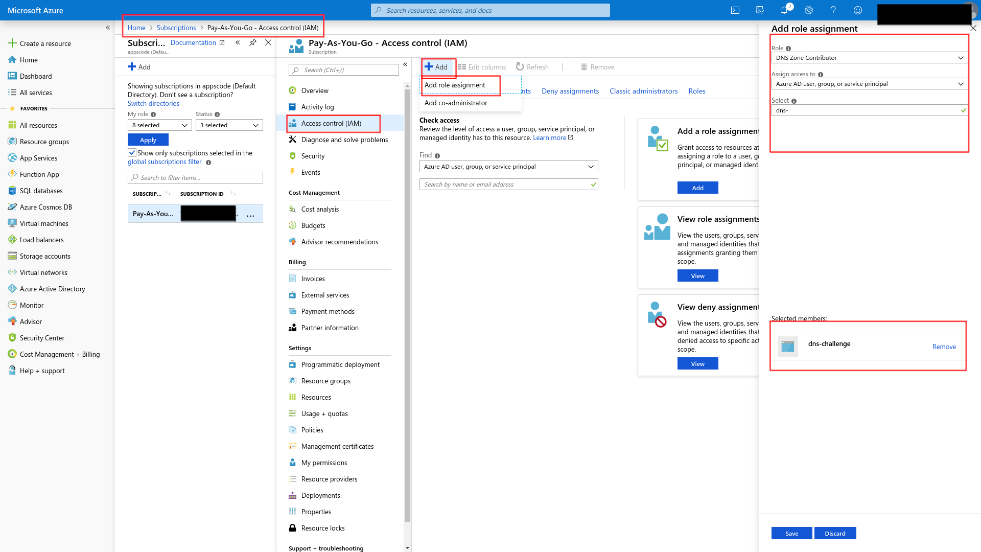Click the Access control (IAM) icon

293,123
